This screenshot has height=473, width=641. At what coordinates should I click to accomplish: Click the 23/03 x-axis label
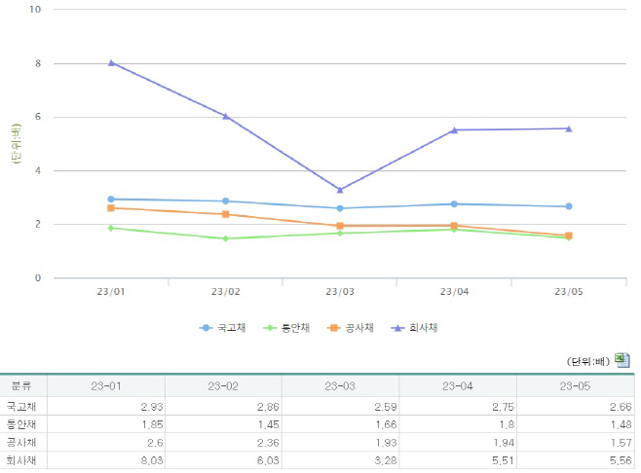[340, 292]
